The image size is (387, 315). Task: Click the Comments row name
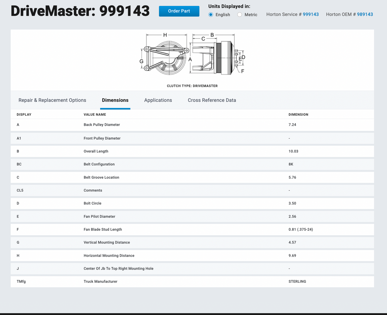tap(93, 190)
